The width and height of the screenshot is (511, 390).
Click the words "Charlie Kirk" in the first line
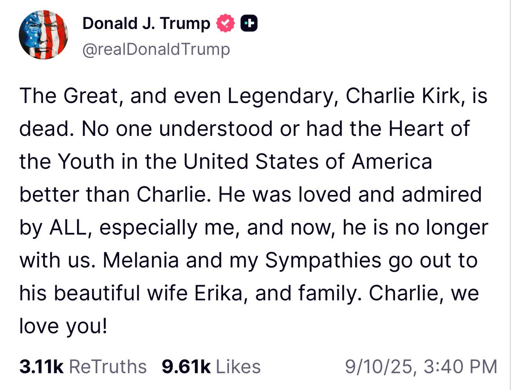(397, 97)
